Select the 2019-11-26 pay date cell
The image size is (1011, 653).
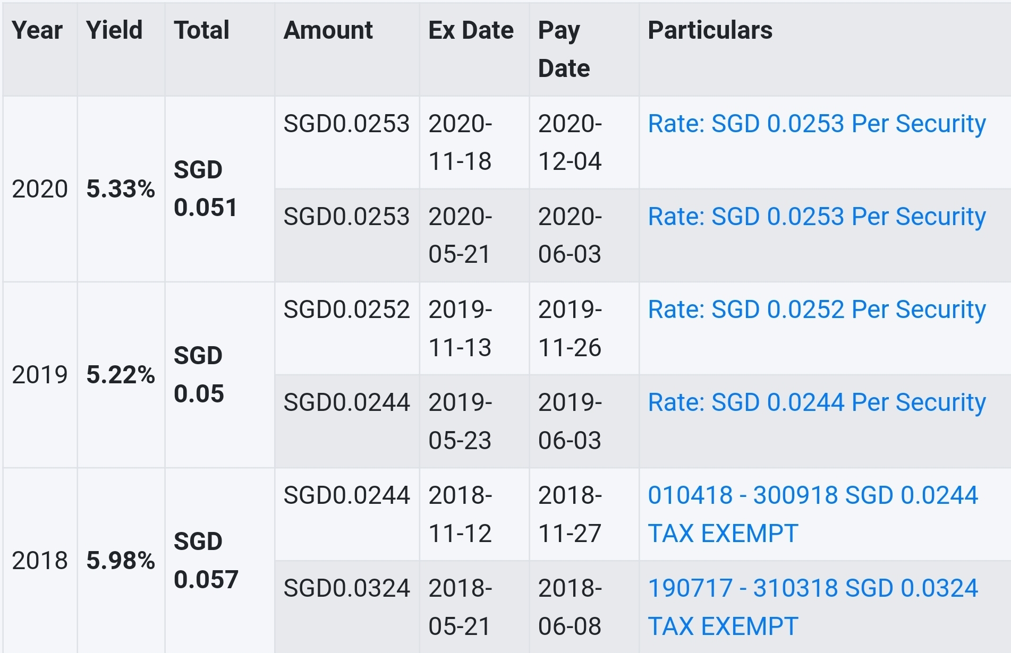584,328
